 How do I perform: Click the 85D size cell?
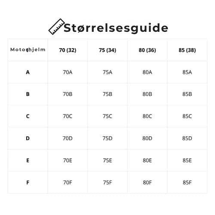[x=187, y=138]
